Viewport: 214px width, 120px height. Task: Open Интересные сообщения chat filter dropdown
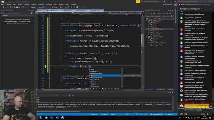point(191,9)
